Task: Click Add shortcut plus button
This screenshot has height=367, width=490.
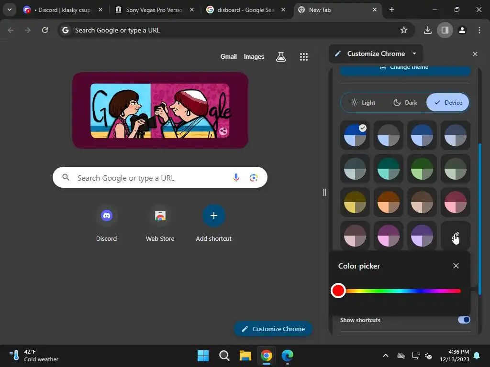Action: 214,216
